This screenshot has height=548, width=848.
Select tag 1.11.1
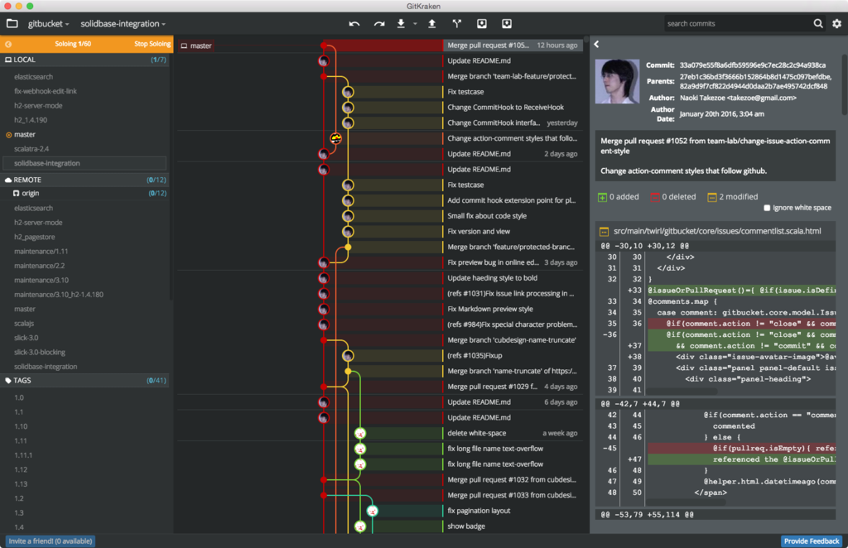tap(22, 455)
